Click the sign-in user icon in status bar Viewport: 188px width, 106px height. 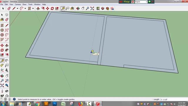pos(10,99)
